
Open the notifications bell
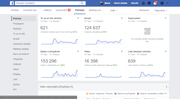coord(155,3)
